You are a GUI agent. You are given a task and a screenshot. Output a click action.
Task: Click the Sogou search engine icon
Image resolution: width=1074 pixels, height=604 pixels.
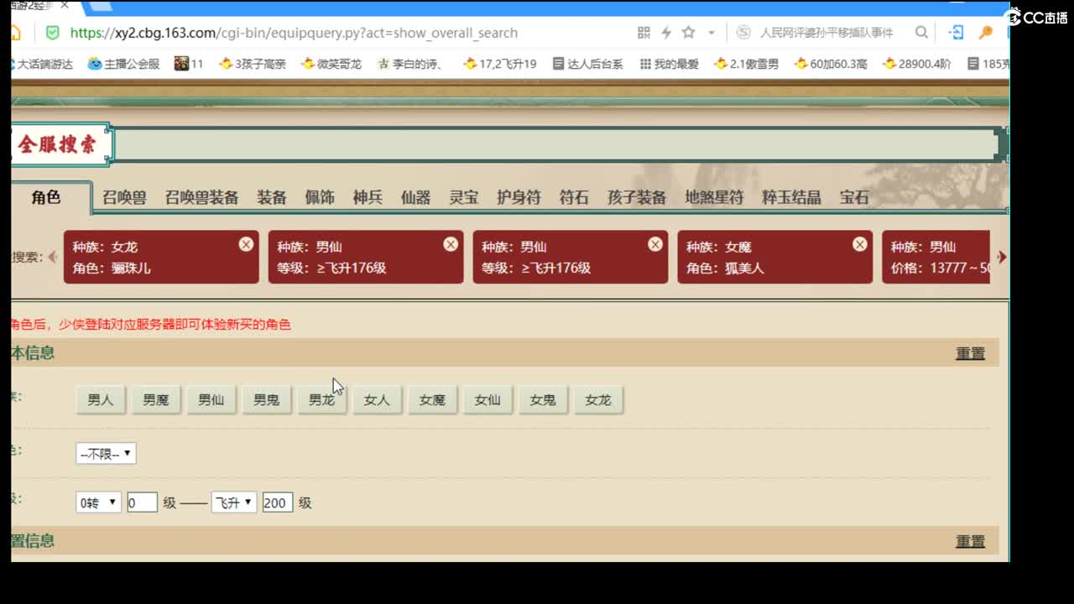[743, 33]
